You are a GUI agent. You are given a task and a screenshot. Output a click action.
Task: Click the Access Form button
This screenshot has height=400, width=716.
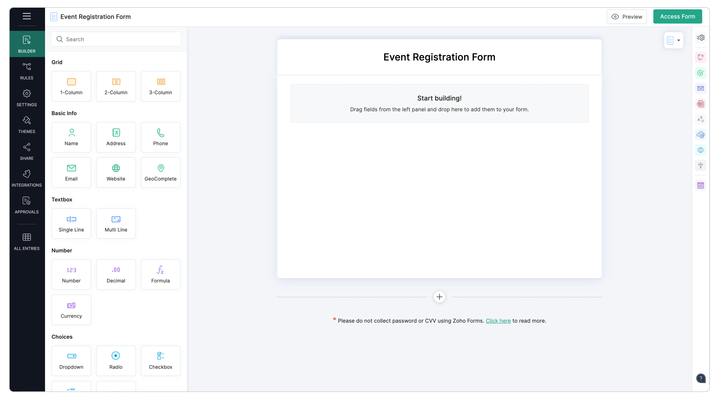coord(677,16)
